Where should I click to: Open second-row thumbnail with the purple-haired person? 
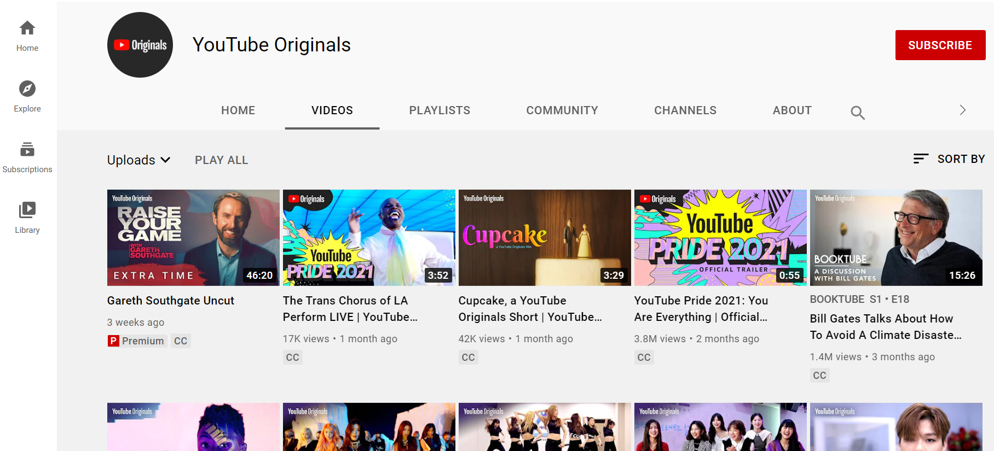(193, 427)
